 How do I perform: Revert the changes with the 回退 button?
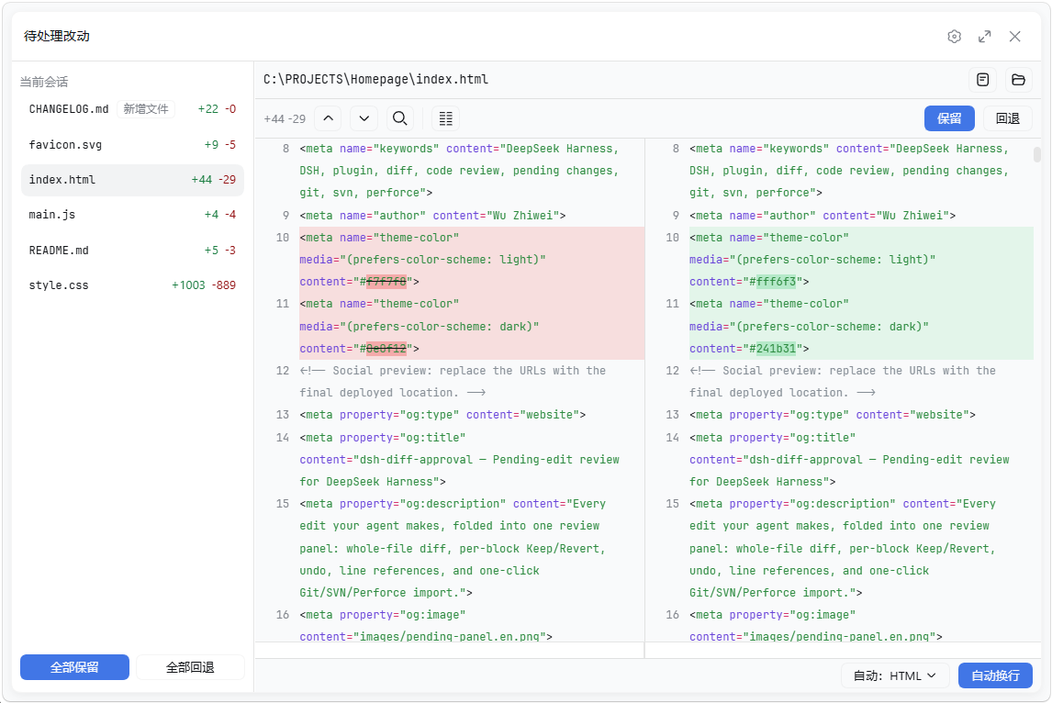click(x=1008, y=118)
